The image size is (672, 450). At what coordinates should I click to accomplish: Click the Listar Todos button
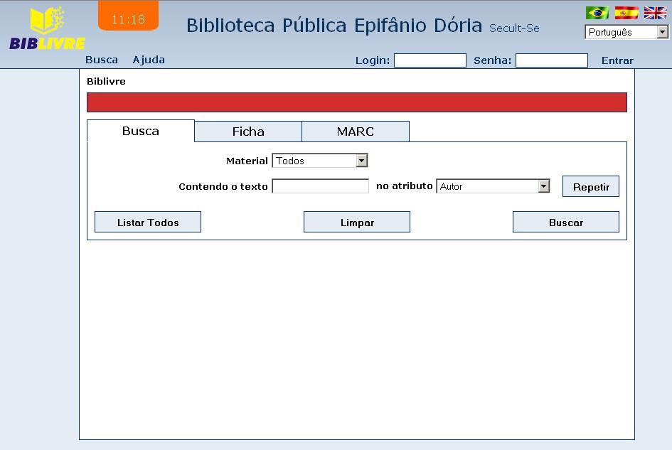[x=148, y=222]
